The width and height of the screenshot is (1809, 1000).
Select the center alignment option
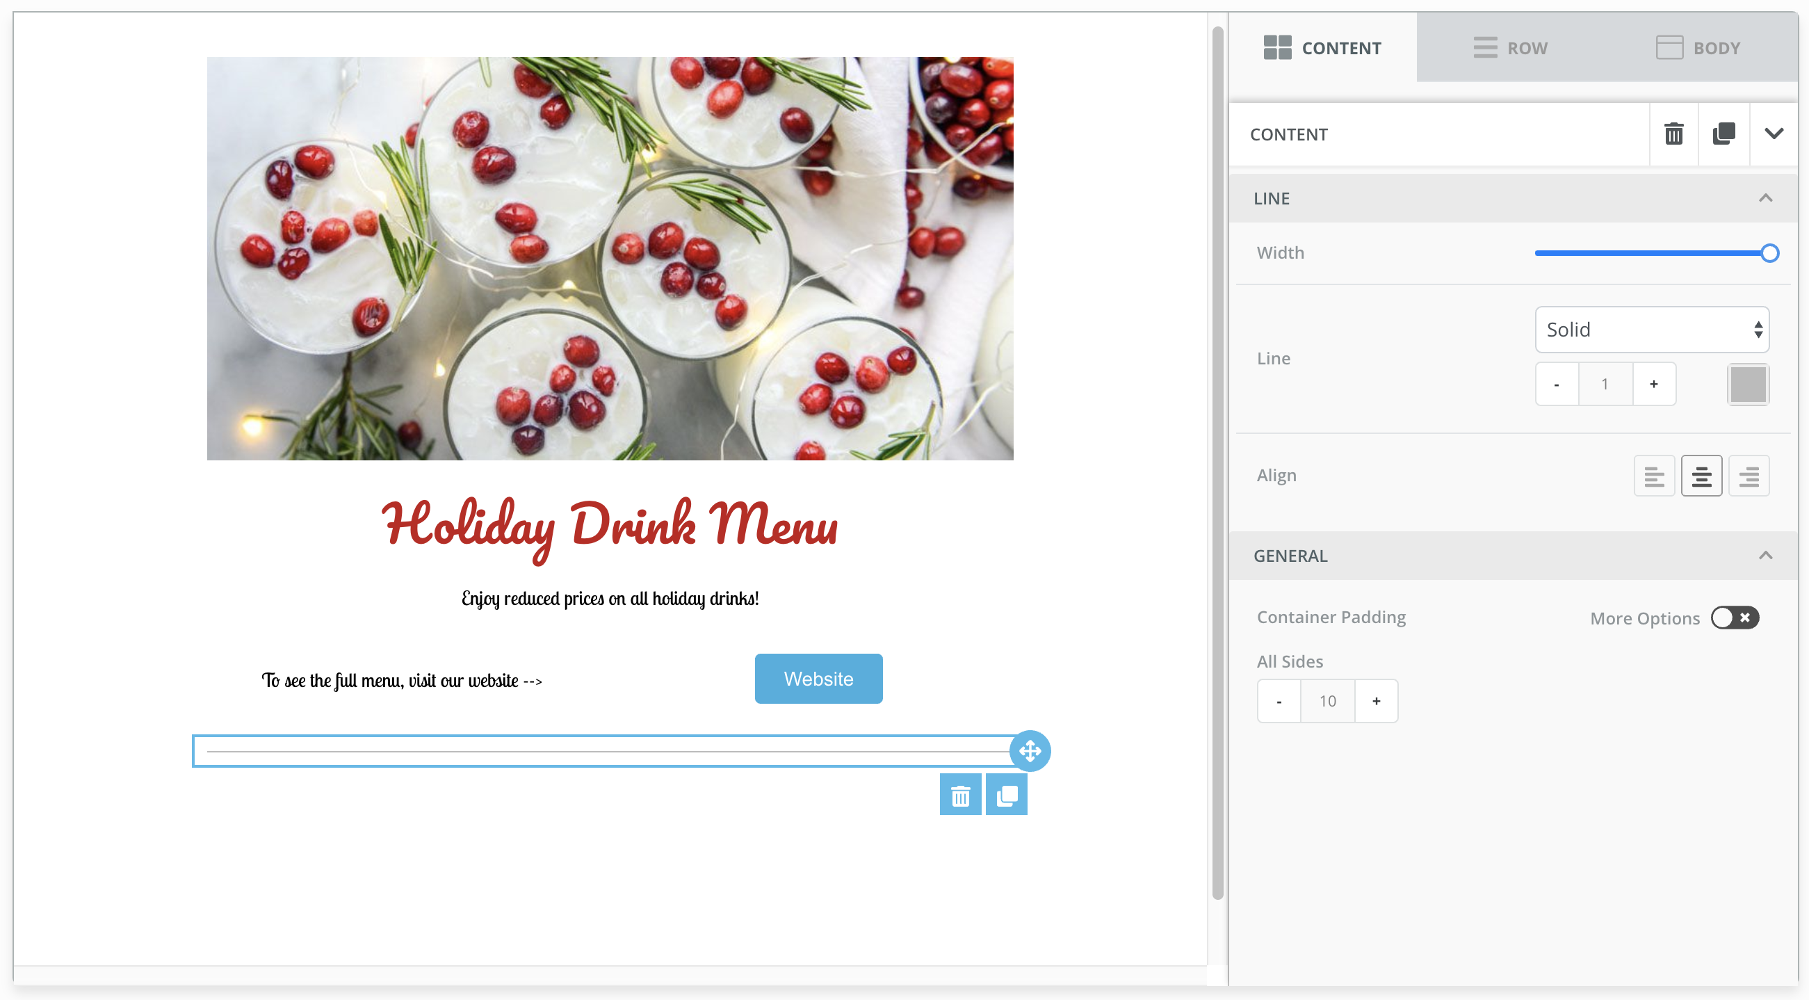click(1701, 476)
